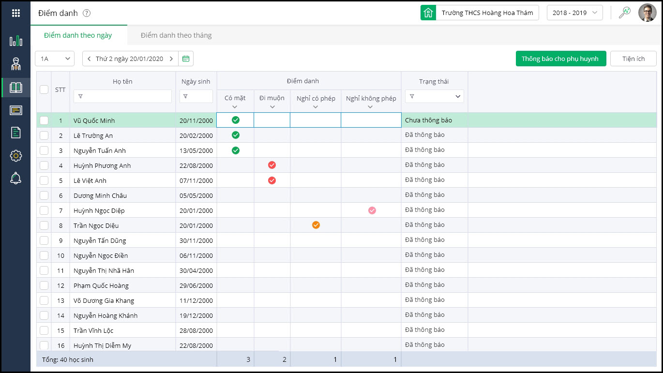Tick the checkbox for Vũ Quốc Minh
The height and width of the screenshot is (373, 663).
pos(44,120)
